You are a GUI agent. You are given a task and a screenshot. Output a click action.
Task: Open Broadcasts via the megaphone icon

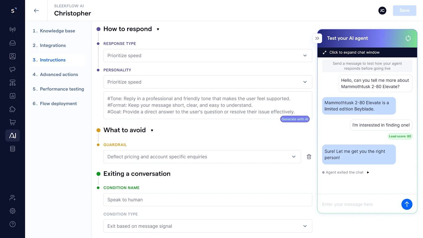[12, 69]
